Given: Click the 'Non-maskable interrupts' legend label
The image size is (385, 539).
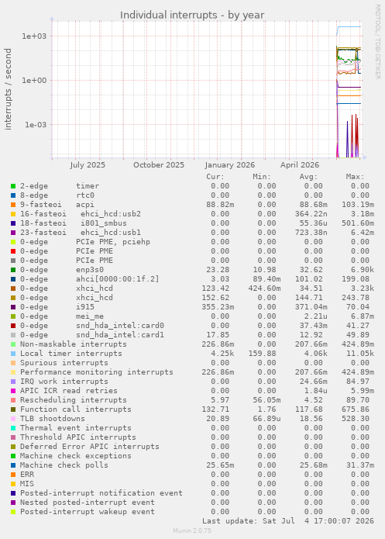Looking at the screenshot, I should [73, 344].
